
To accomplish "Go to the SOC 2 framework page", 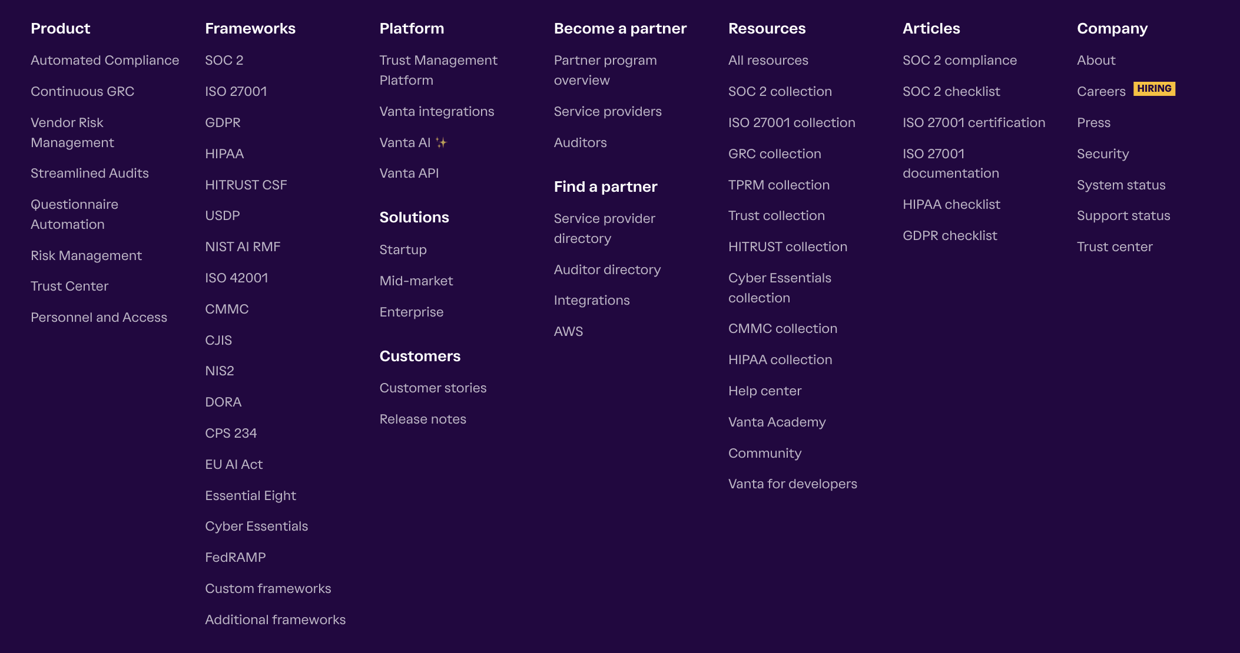I will coord(224,61).
